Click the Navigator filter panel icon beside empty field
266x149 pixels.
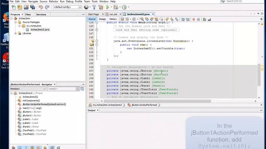(x=82, y=89)
